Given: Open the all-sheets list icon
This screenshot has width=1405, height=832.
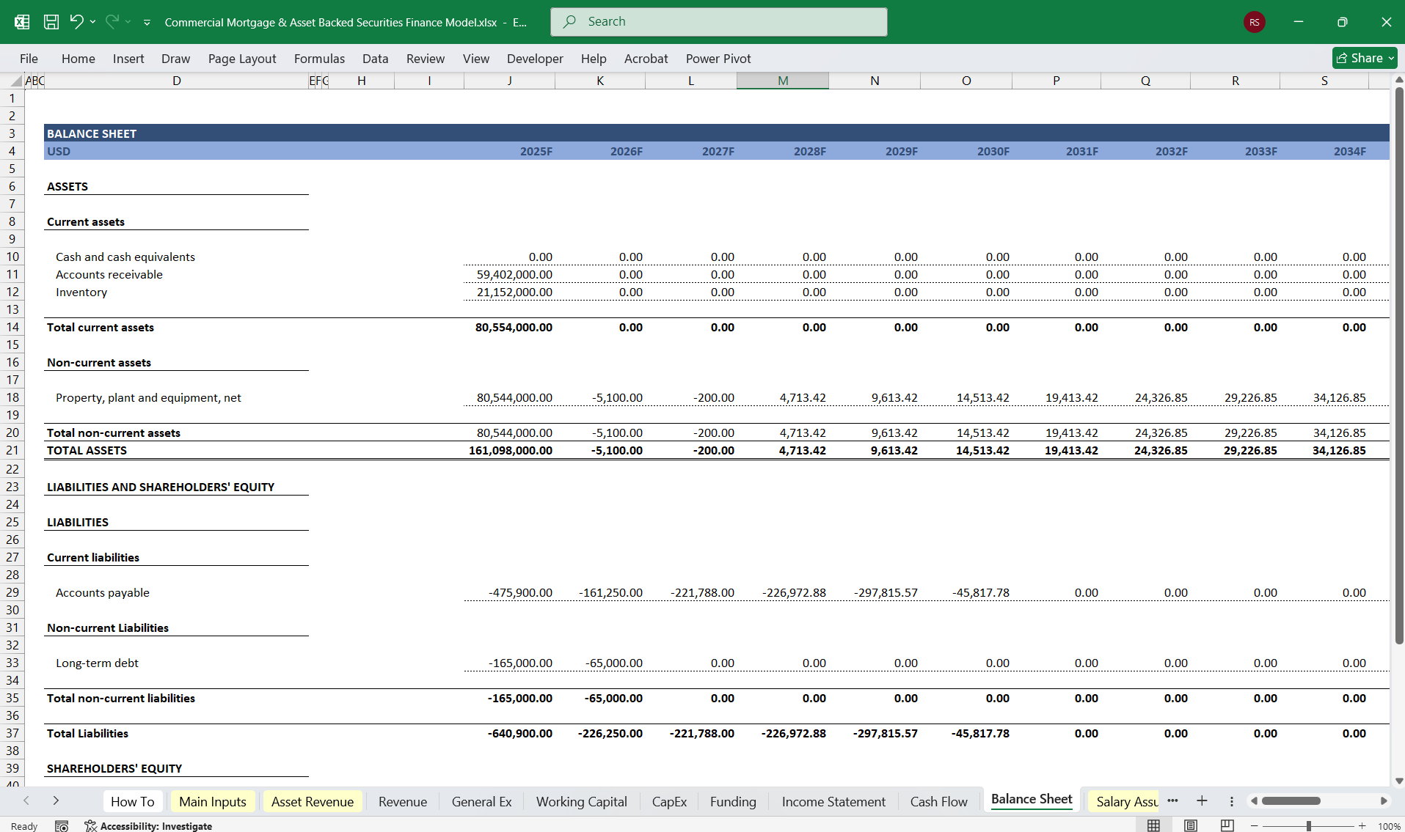Looking at the screenshot, I should coord(1232,800).
